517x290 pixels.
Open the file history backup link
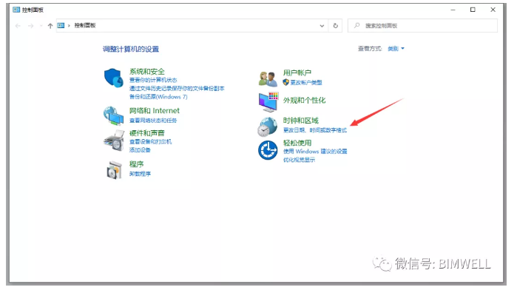click(x=177, y=89)
